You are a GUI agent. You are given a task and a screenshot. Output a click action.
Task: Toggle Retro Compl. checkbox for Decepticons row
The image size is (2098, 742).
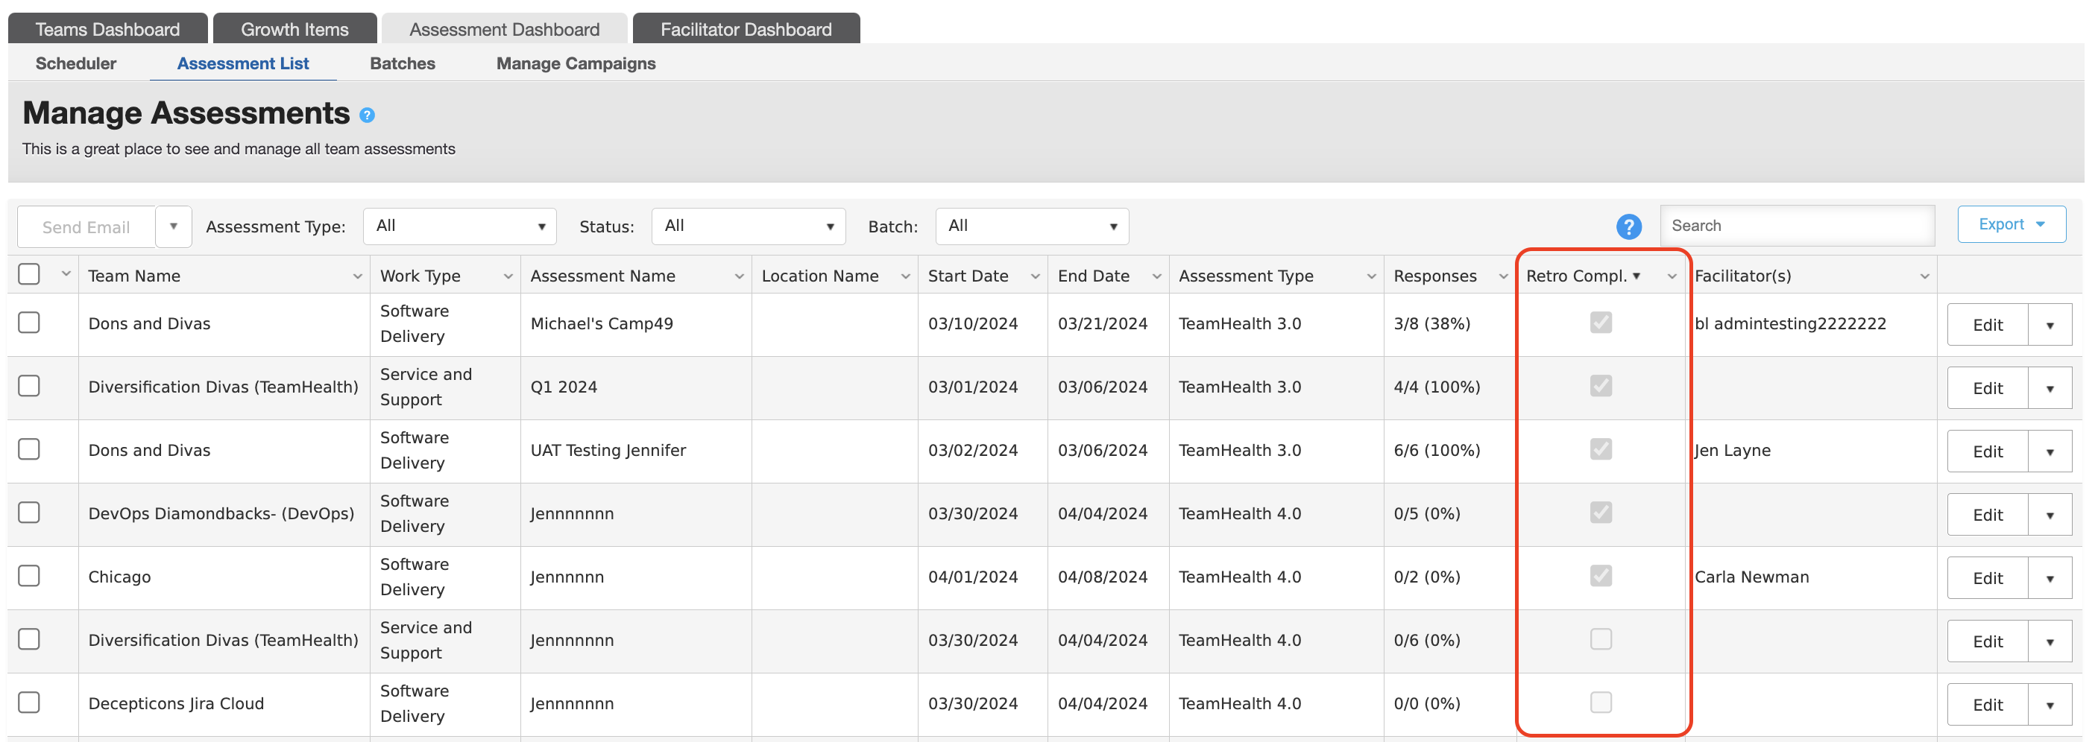(x=1601, y=703)
